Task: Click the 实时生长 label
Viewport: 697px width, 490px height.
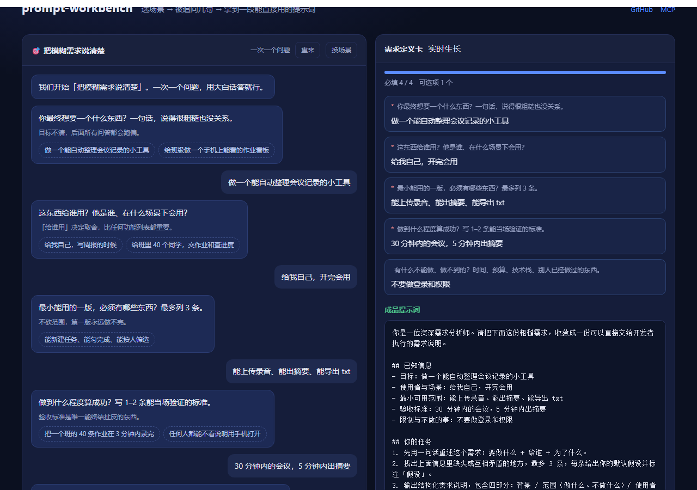Action: point(444,49)
